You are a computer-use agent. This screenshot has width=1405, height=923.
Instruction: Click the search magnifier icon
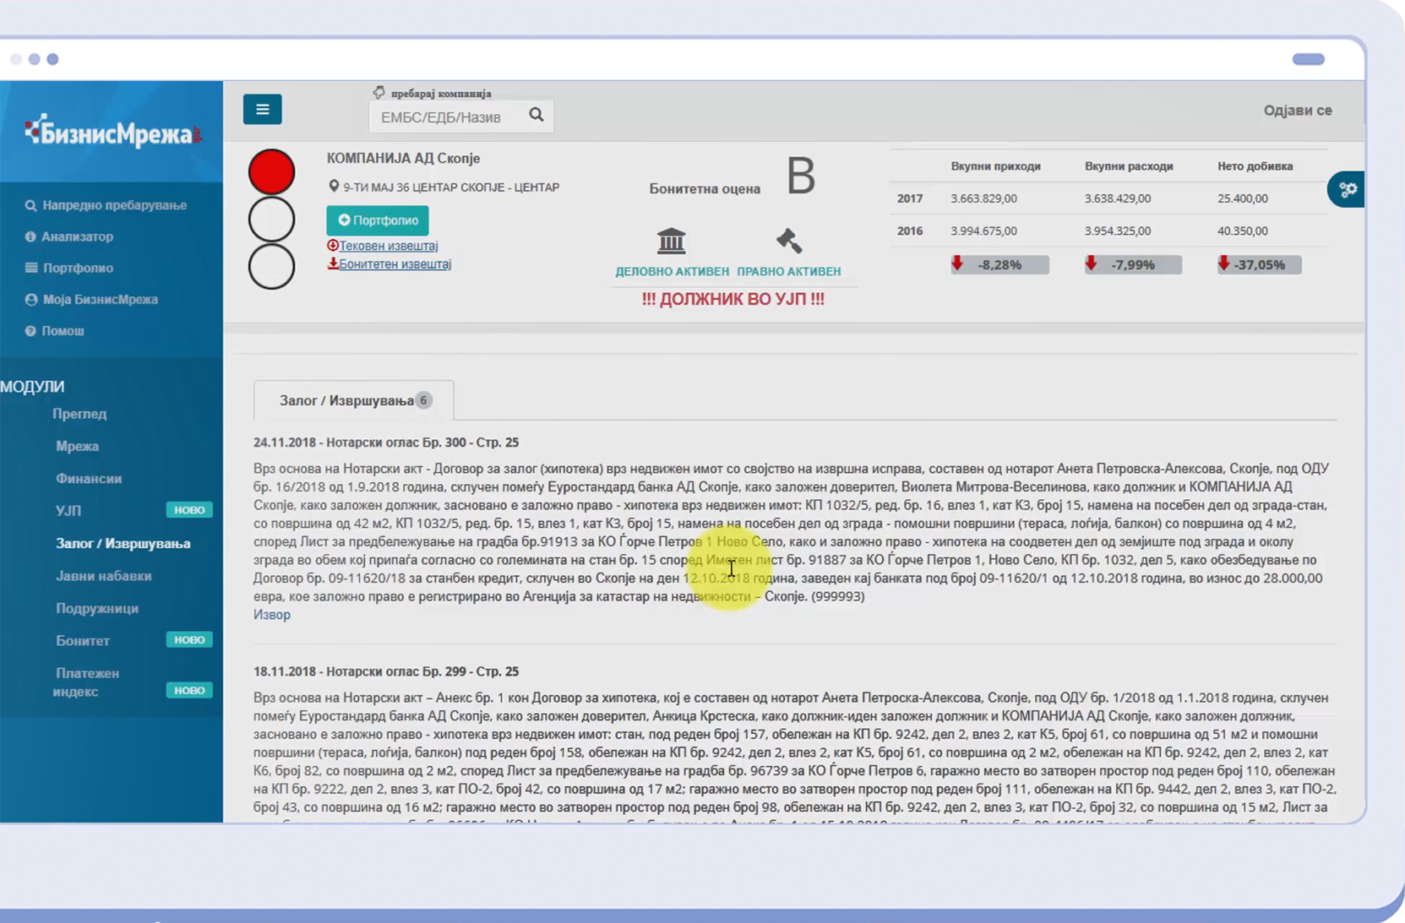click(536, 115)
